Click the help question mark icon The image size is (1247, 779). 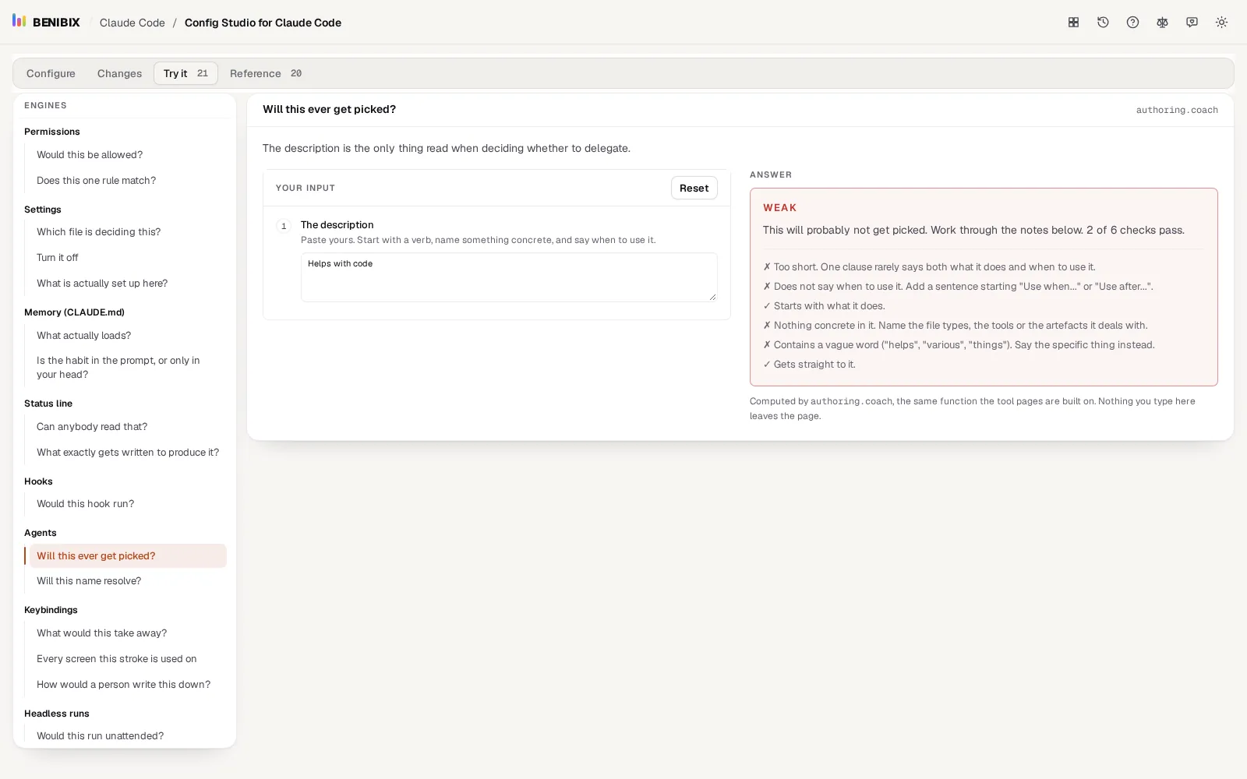click(x=1132, y=23)
